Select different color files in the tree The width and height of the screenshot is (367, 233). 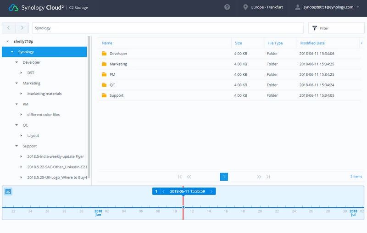[x=44, y=115]
